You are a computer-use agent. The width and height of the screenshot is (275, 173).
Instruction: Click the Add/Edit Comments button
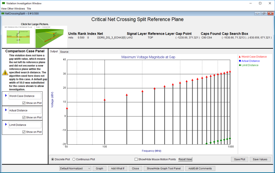tap(200, 168)
